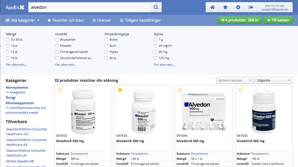298x167 pixels.
Task: Open the 'Alla kategorier' dropdown
Action: pyautogui.click(x=23, y=20)
